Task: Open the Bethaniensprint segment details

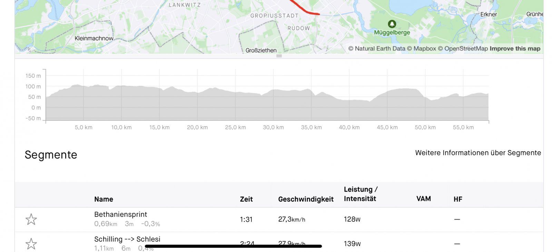Action: point(121,214)
